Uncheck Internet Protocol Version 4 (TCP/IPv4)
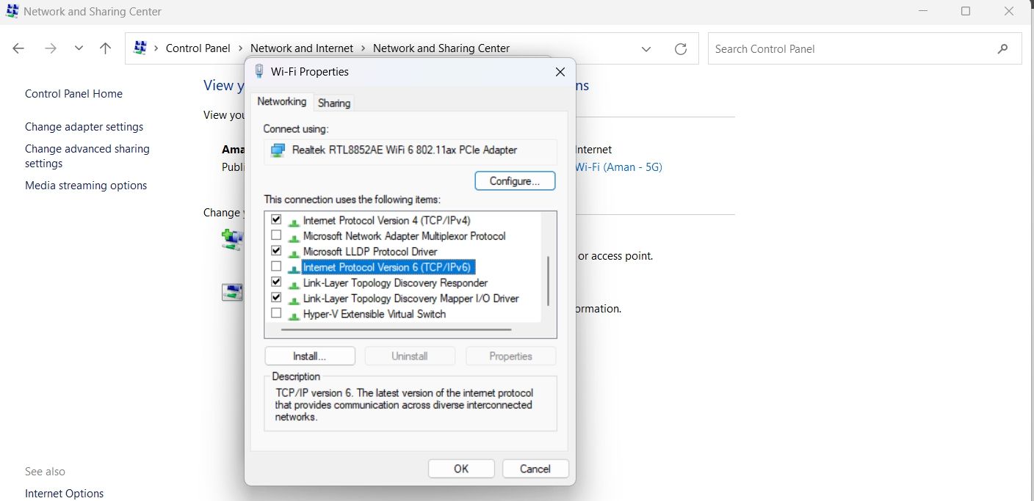The width and height of the screenshot is (1034, 501). coord(276,220)
